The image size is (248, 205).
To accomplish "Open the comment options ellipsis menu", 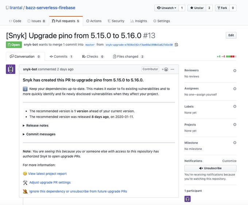I will [x=173, y=69].
